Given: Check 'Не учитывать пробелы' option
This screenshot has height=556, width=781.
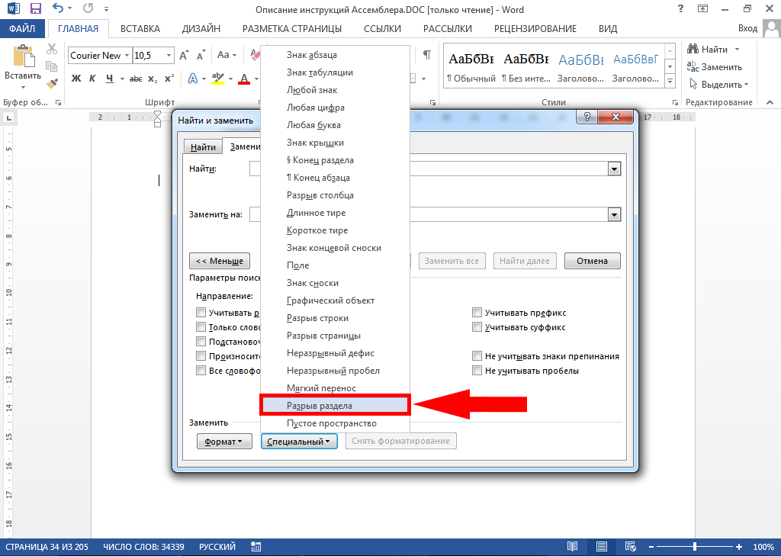Looking at the screenshot, I should tap(477, 371).
